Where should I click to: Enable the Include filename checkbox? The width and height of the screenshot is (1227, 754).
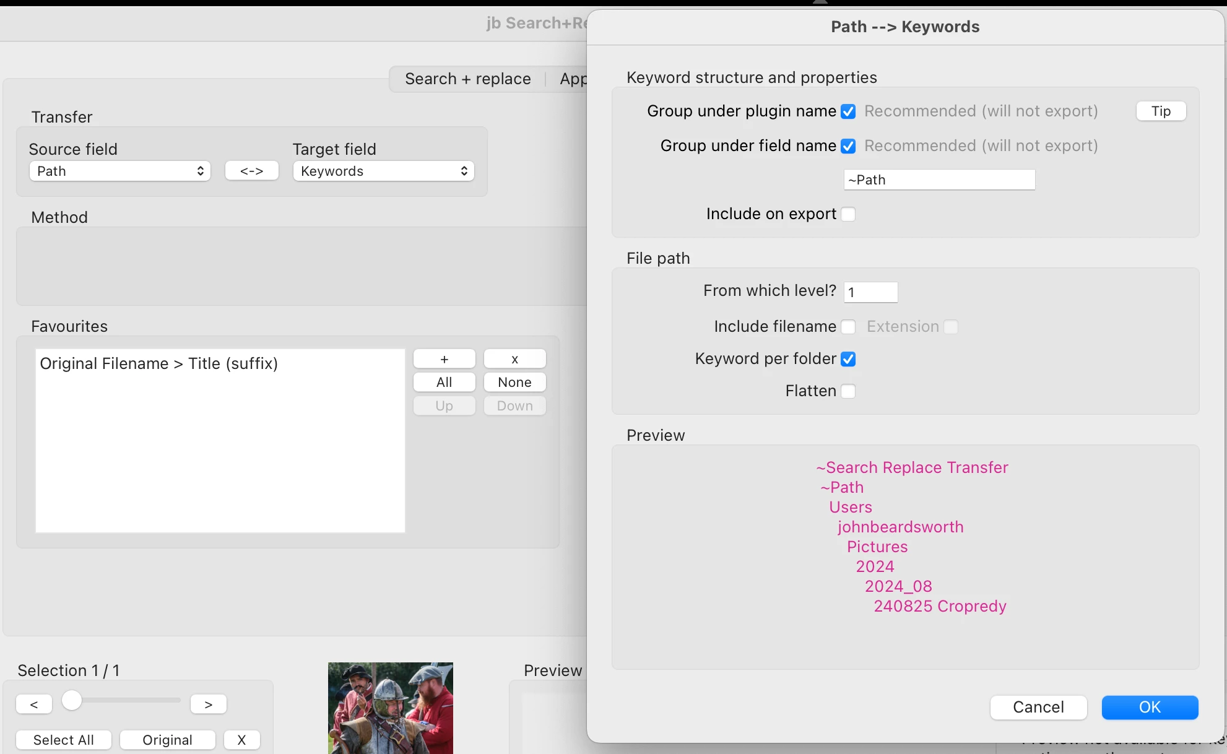pos(848,327)
